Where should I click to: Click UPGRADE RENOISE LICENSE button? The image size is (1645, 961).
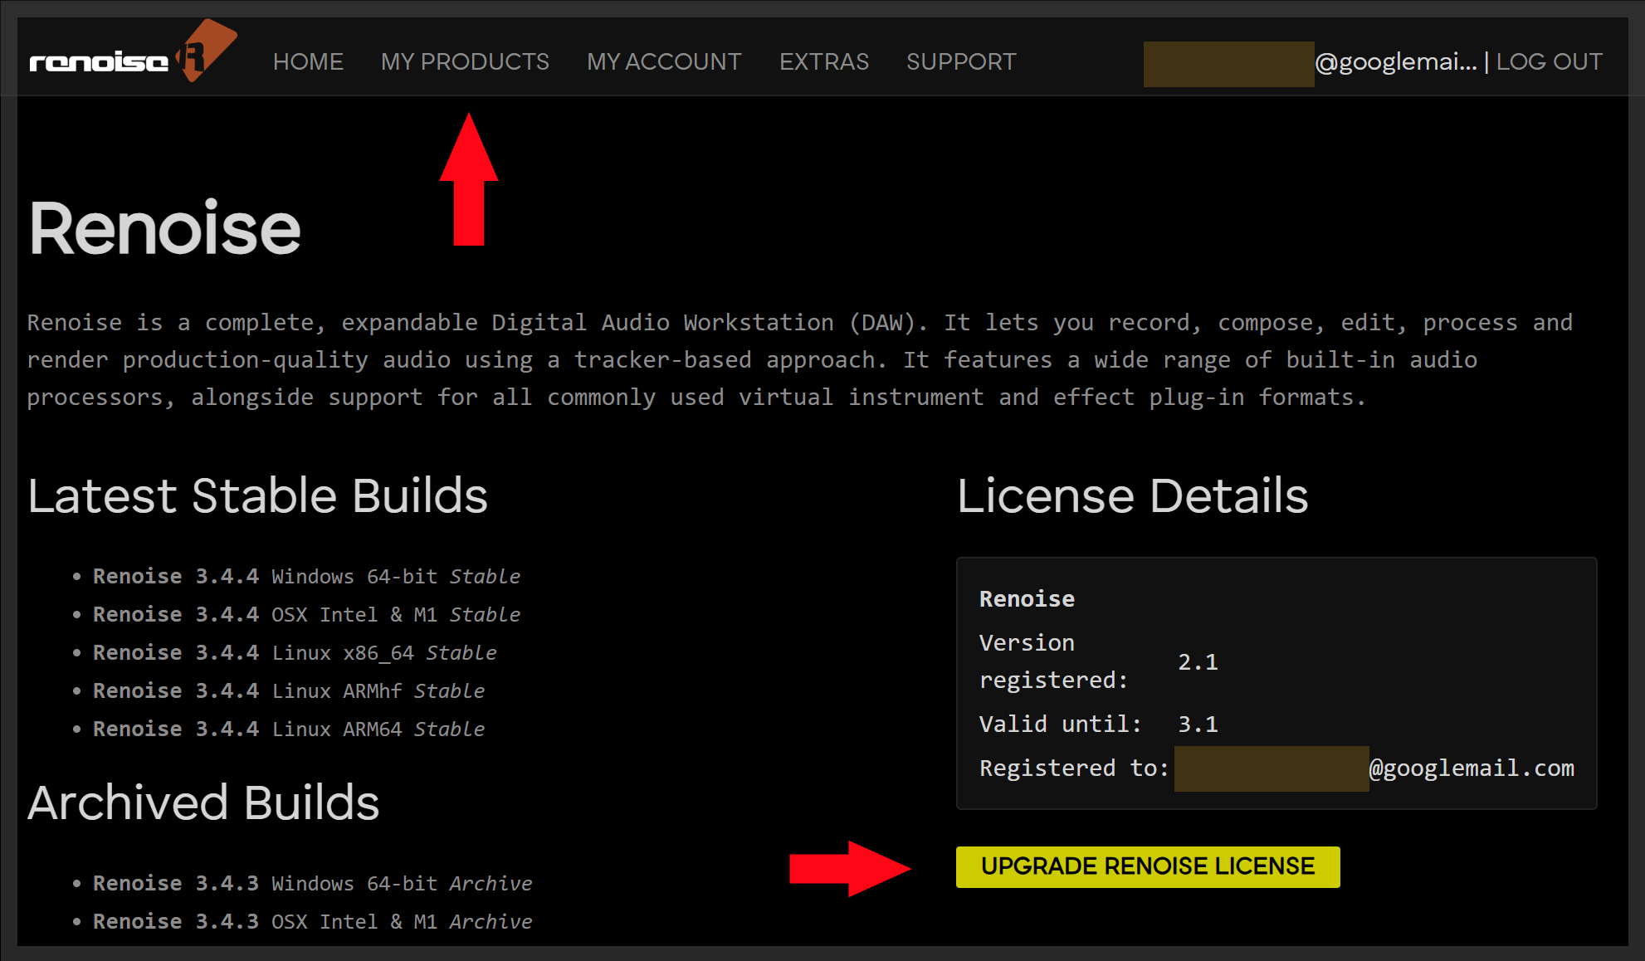point(1148,866)
